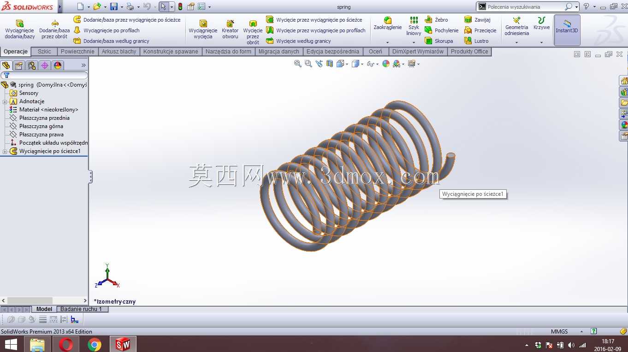Select Dodanie/baza przez obrót tool
Image resolution: width=628 pixels, height=352 pixels.
click(54, 29)
